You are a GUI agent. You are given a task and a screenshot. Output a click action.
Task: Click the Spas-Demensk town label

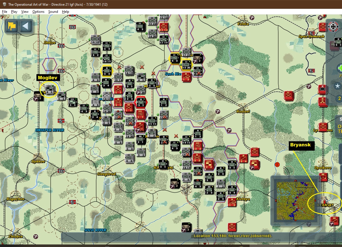point(312,36)
